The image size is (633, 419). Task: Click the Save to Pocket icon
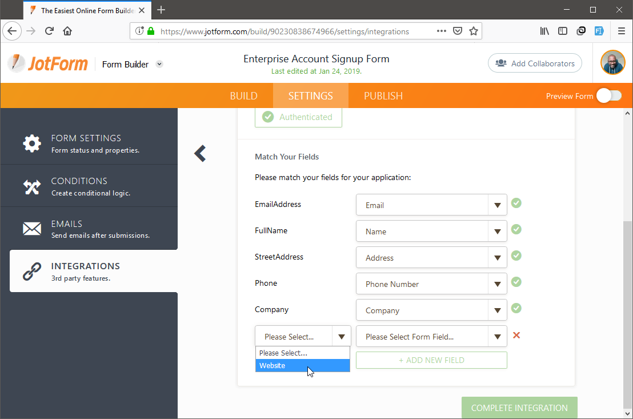coord(458,30)
